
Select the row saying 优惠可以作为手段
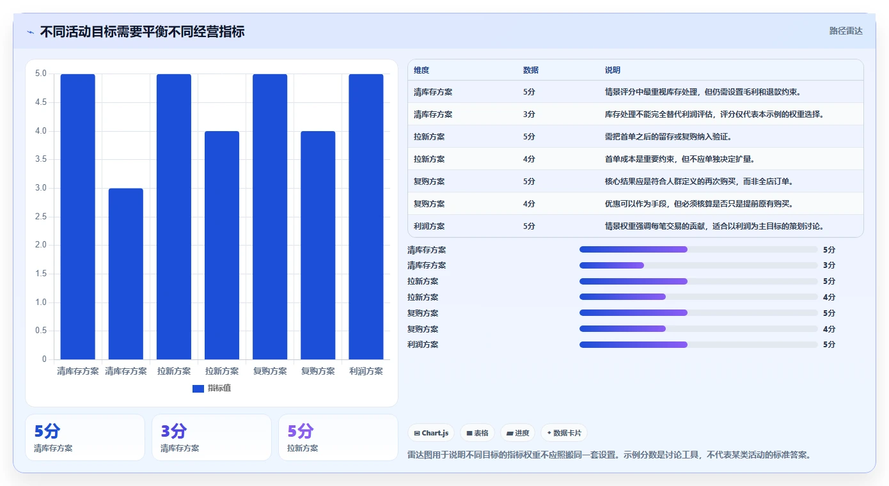[x=635, y=204]
